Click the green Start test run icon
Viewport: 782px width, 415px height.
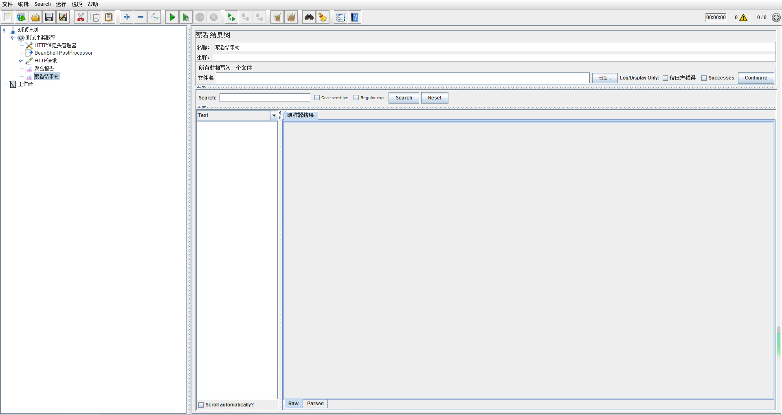172,17
